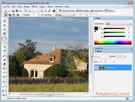135x102 pixels.
Task: Open the Feather value flyout arrow
Action: coord(38,15)
